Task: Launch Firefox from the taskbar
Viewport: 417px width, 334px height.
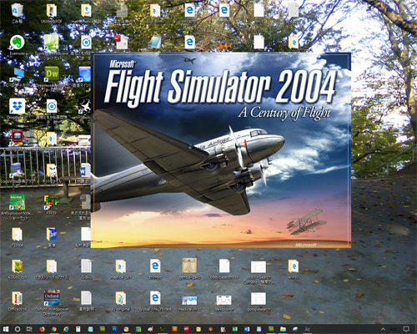Action: [x=42, y=329]
